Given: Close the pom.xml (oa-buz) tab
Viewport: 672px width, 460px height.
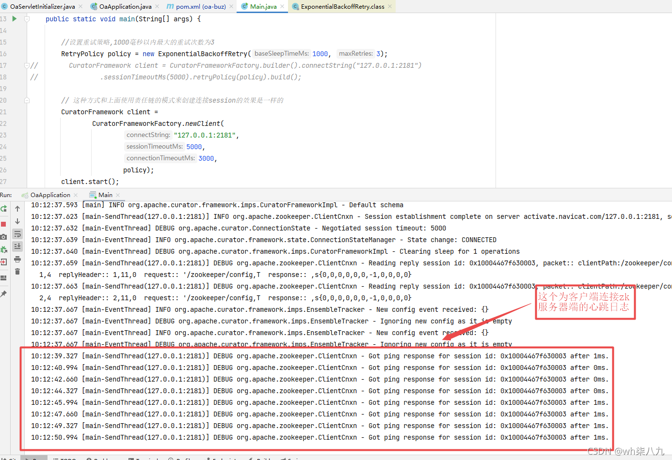Looking at the screenshot, I should coord(231,6).
